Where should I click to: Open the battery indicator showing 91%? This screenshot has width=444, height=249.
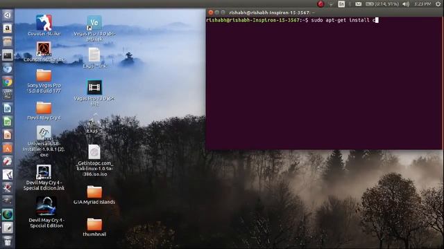tap(382, 4)
